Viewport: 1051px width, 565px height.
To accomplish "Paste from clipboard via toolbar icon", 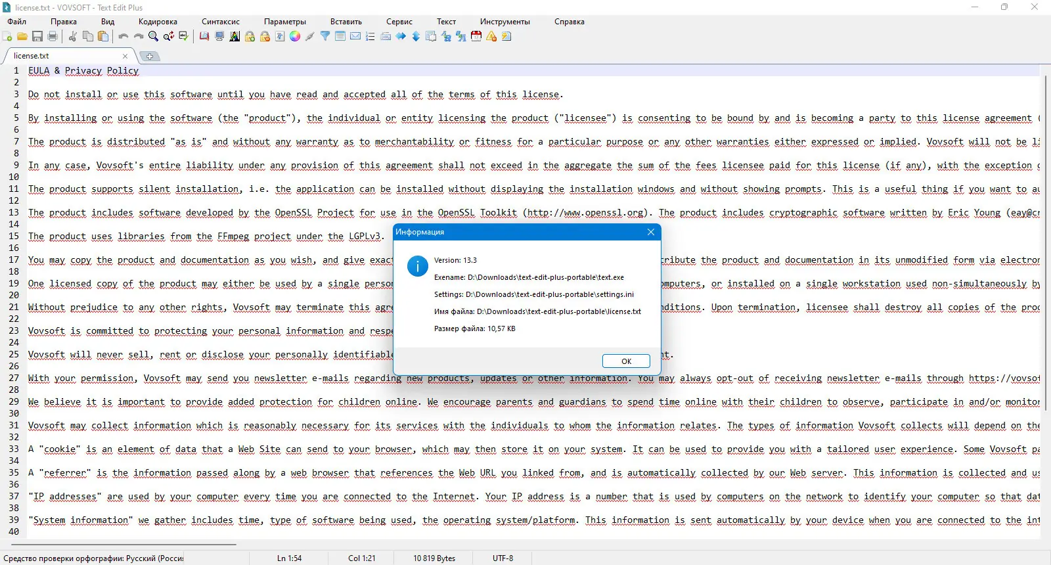I will pos(103,36).
